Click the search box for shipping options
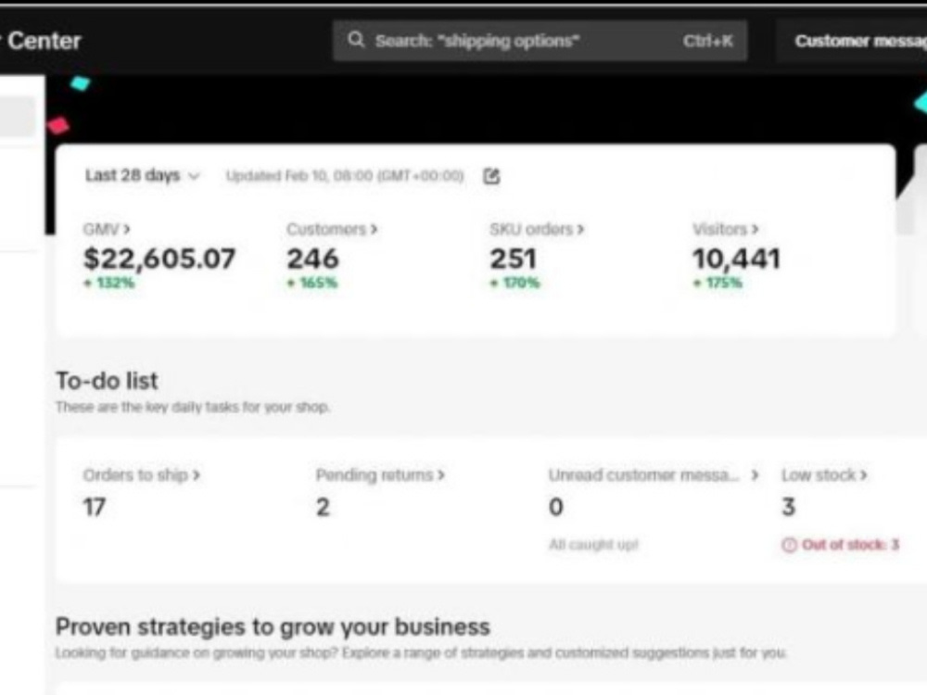Viewport: 927px width, 695px height. pos(540,41)
